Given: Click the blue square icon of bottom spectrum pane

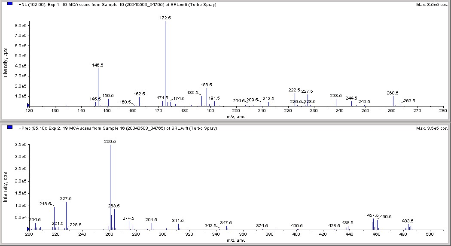Looking at the screenshot, I should pos(10,127).
